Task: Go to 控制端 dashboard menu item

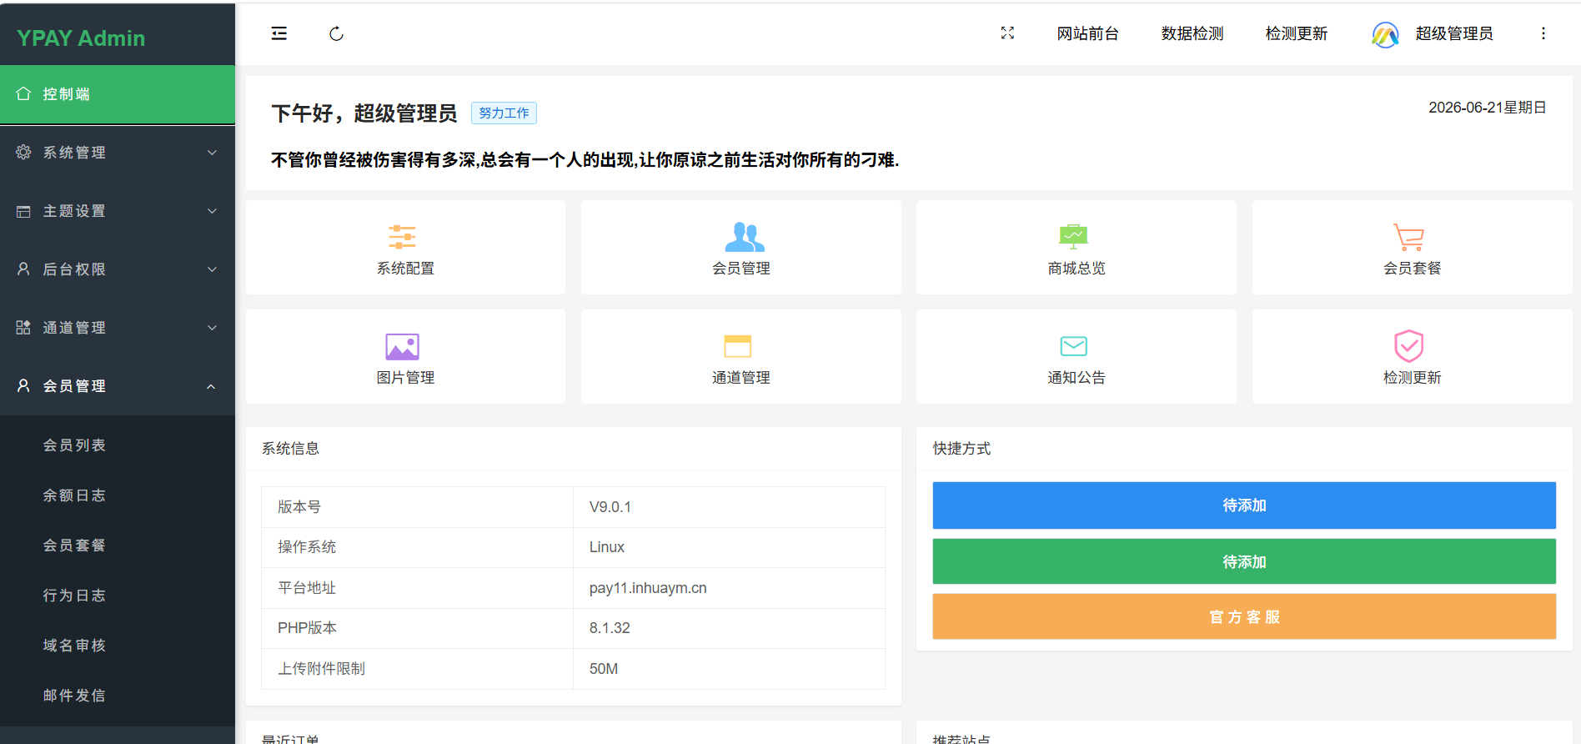Action: (118, 94)
